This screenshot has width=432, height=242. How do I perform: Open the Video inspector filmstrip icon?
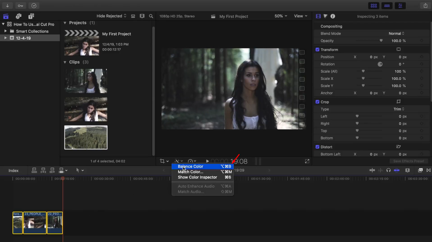pos(318,16)
